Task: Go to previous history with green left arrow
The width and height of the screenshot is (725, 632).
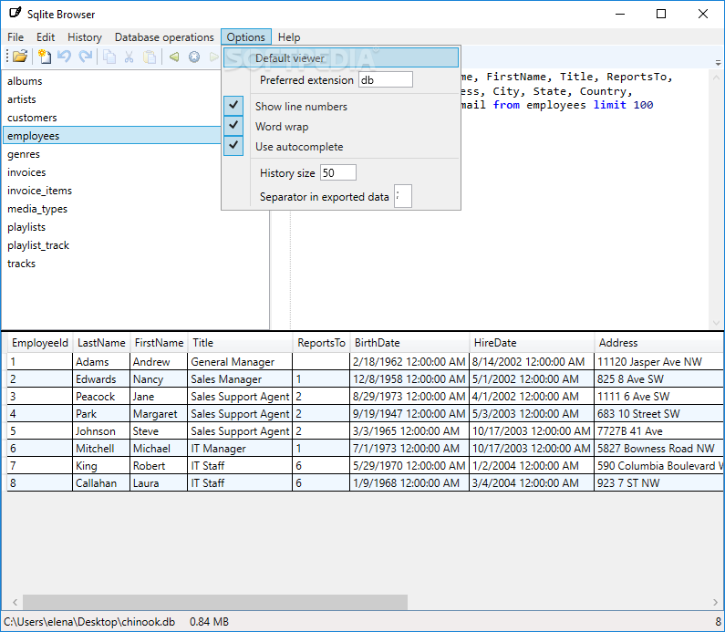Action: click(x=174, y=57)
